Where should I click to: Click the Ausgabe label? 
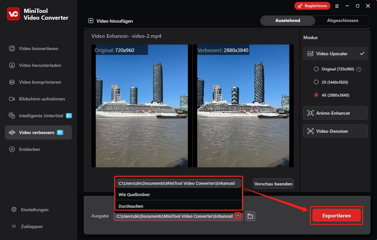pos(100,216)
